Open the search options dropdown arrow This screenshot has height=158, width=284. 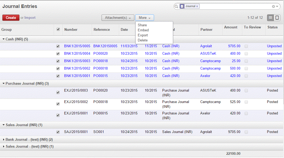(278, 6)
